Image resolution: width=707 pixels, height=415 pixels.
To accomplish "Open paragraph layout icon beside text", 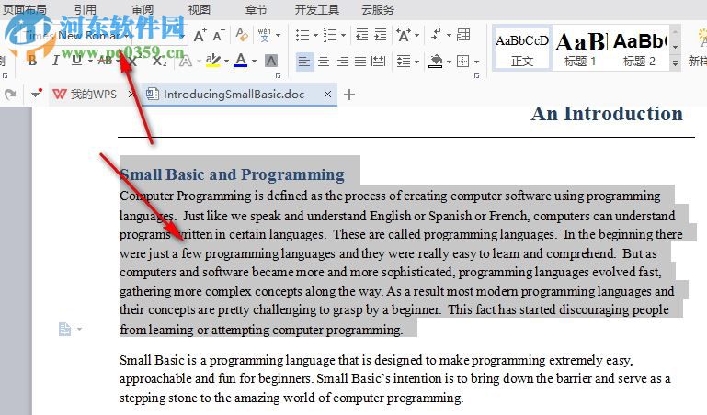I will coord(65,329).
